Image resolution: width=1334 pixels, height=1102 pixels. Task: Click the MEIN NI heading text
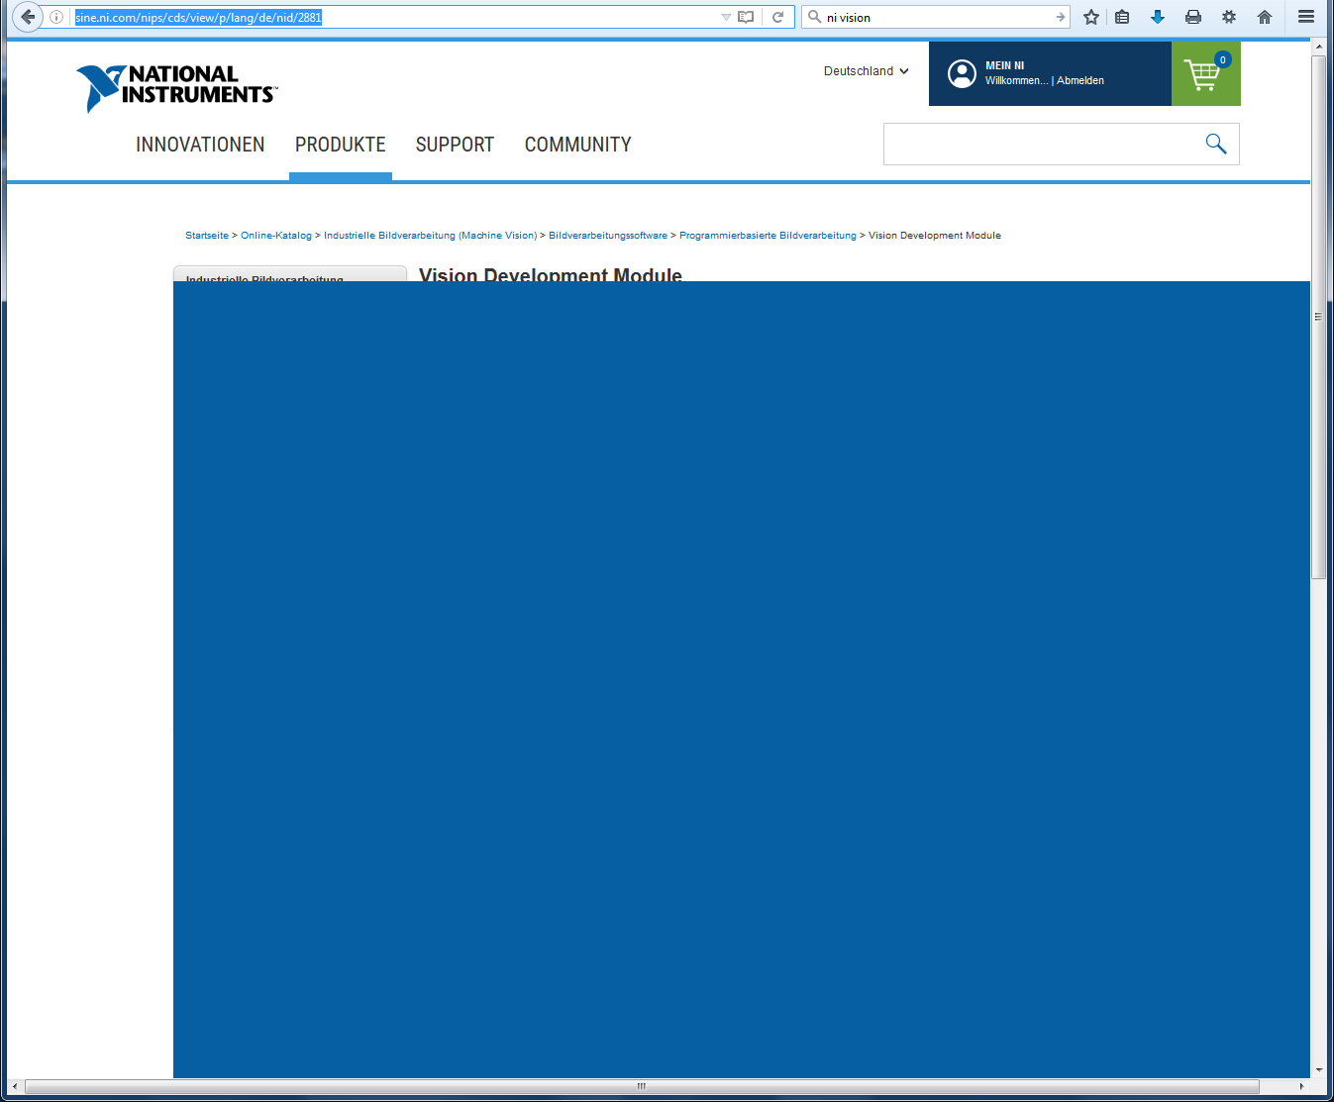pos(1005,66)
